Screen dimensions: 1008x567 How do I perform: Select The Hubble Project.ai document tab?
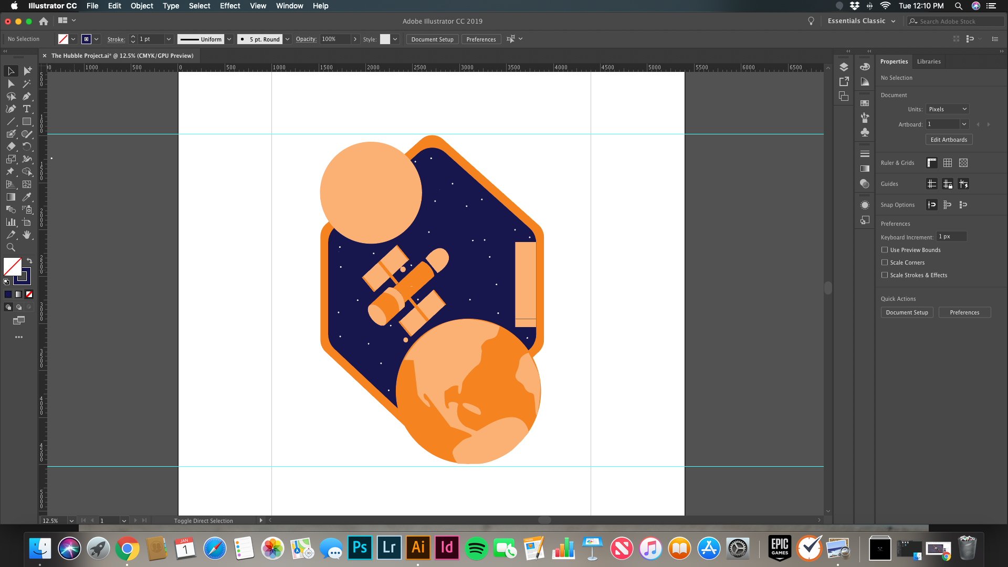[x=122, y=56]
